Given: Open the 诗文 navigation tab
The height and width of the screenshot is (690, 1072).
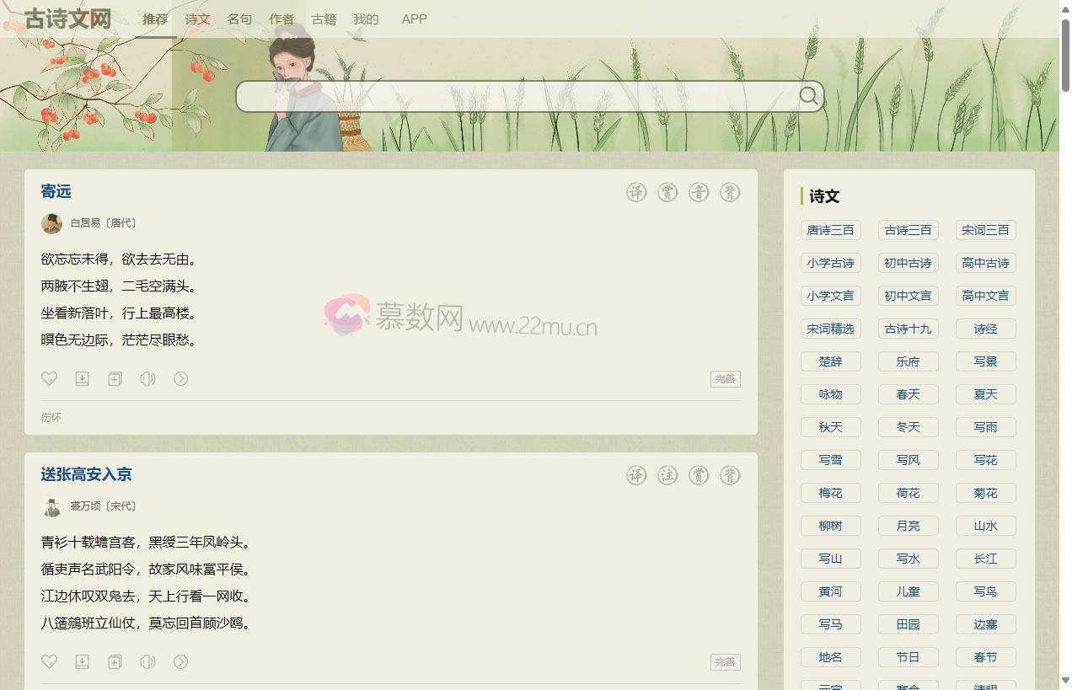Looking at the screenshot, I should (x=197, y=19).
